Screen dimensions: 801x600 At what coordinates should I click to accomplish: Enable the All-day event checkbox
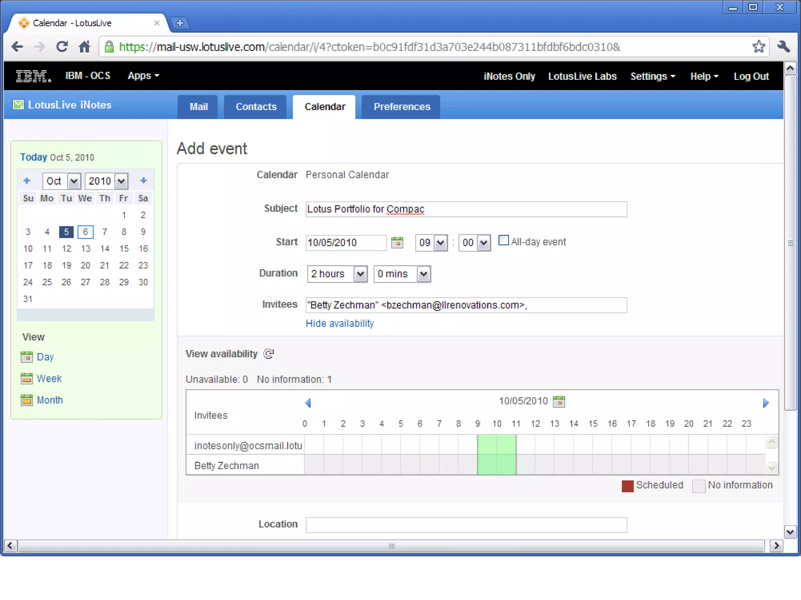(504, 240)
